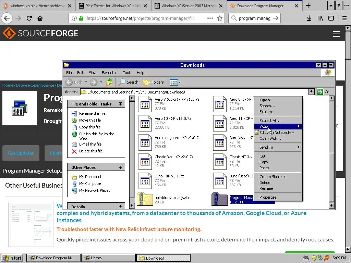Click Firefox search box

click(x=255, y=18)
